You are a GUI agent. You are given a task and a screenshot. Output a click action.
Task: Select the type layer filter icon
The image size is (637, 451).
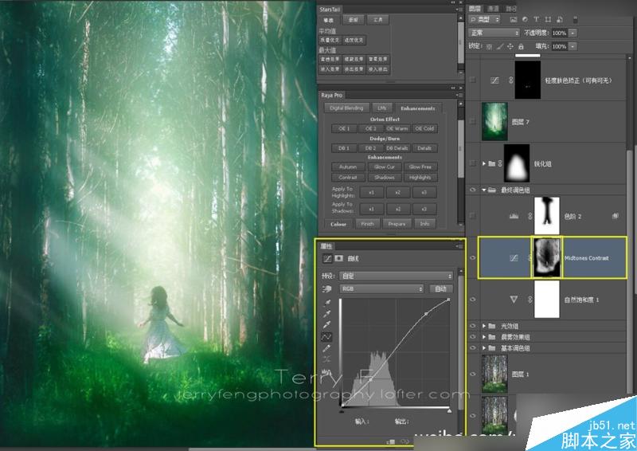[536, 19]
